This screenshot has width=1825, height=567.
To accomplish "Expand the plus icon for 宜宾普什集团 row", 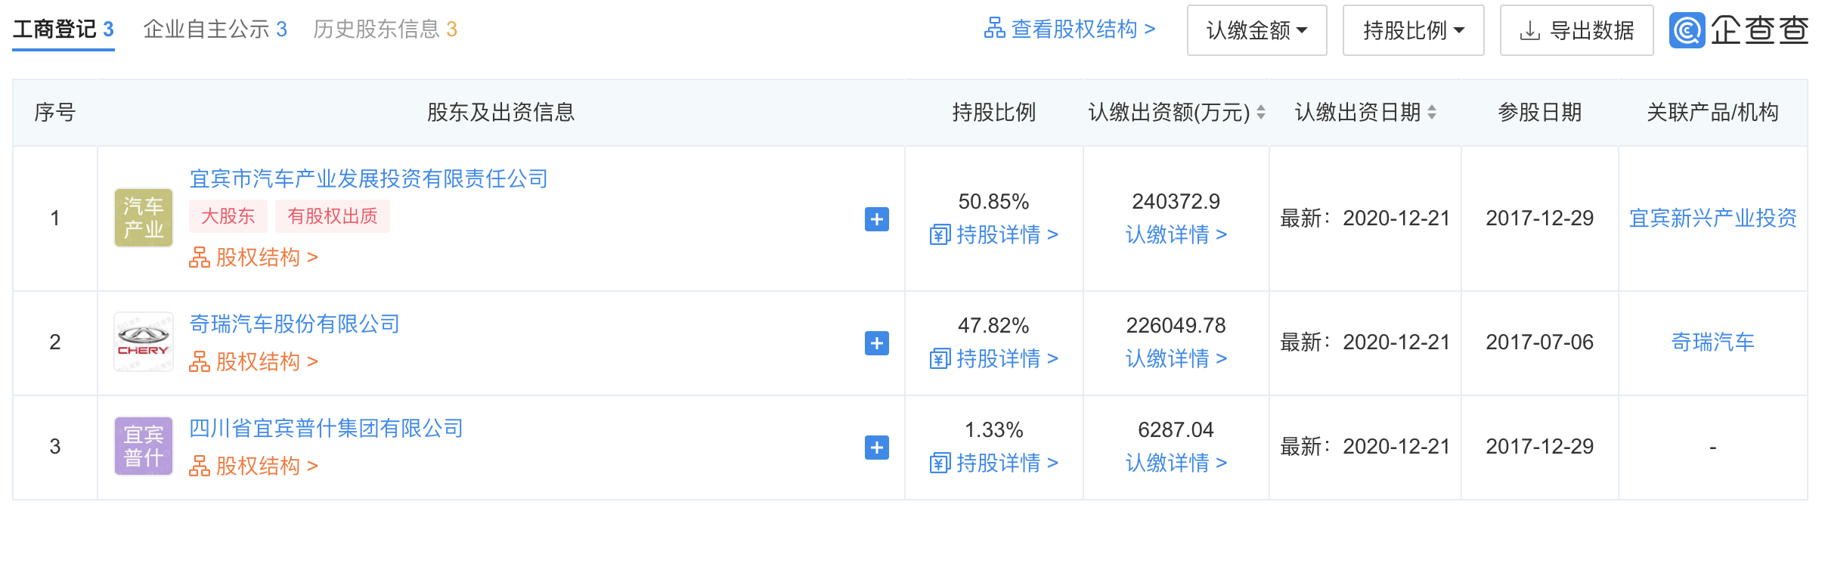I will coord(877,448).
